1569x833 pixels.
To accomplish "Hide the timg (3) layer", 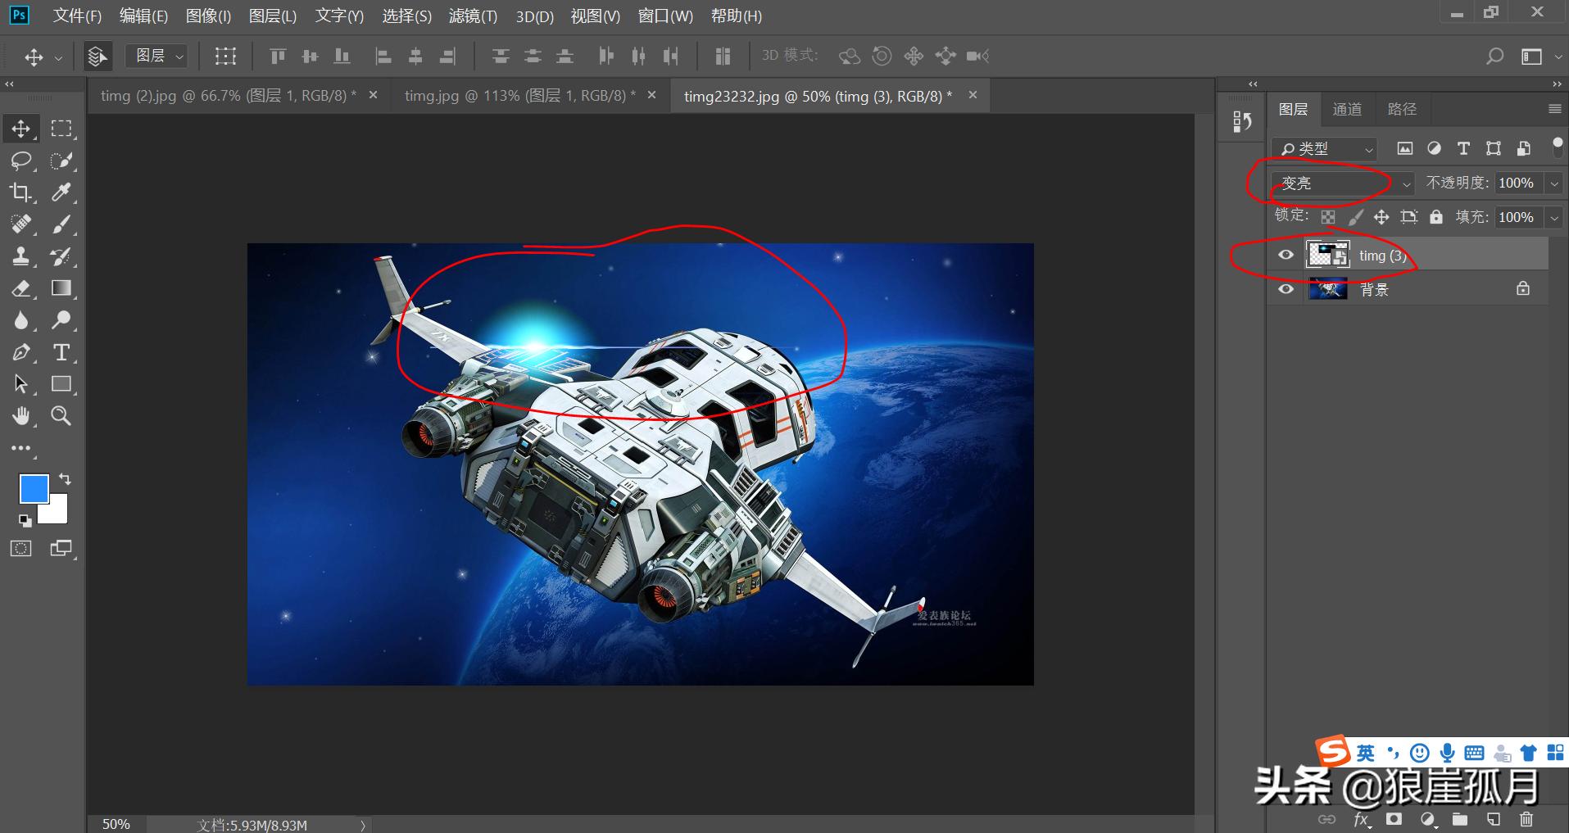I will coord(1286,255).
